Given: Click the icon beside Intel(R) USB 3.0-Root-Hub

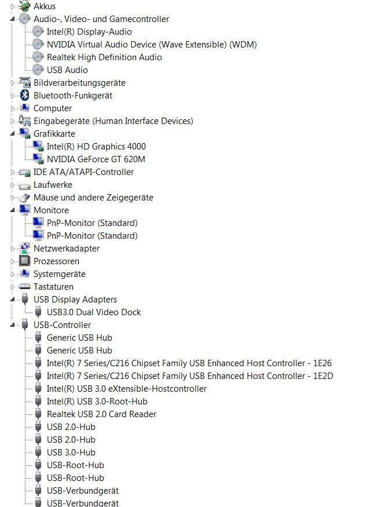Looking at the screenshot, I should 38,402.
